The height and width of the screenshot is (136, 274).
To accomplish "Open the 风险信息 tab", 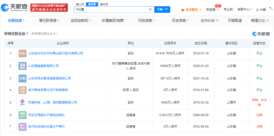I will [146, 20].
